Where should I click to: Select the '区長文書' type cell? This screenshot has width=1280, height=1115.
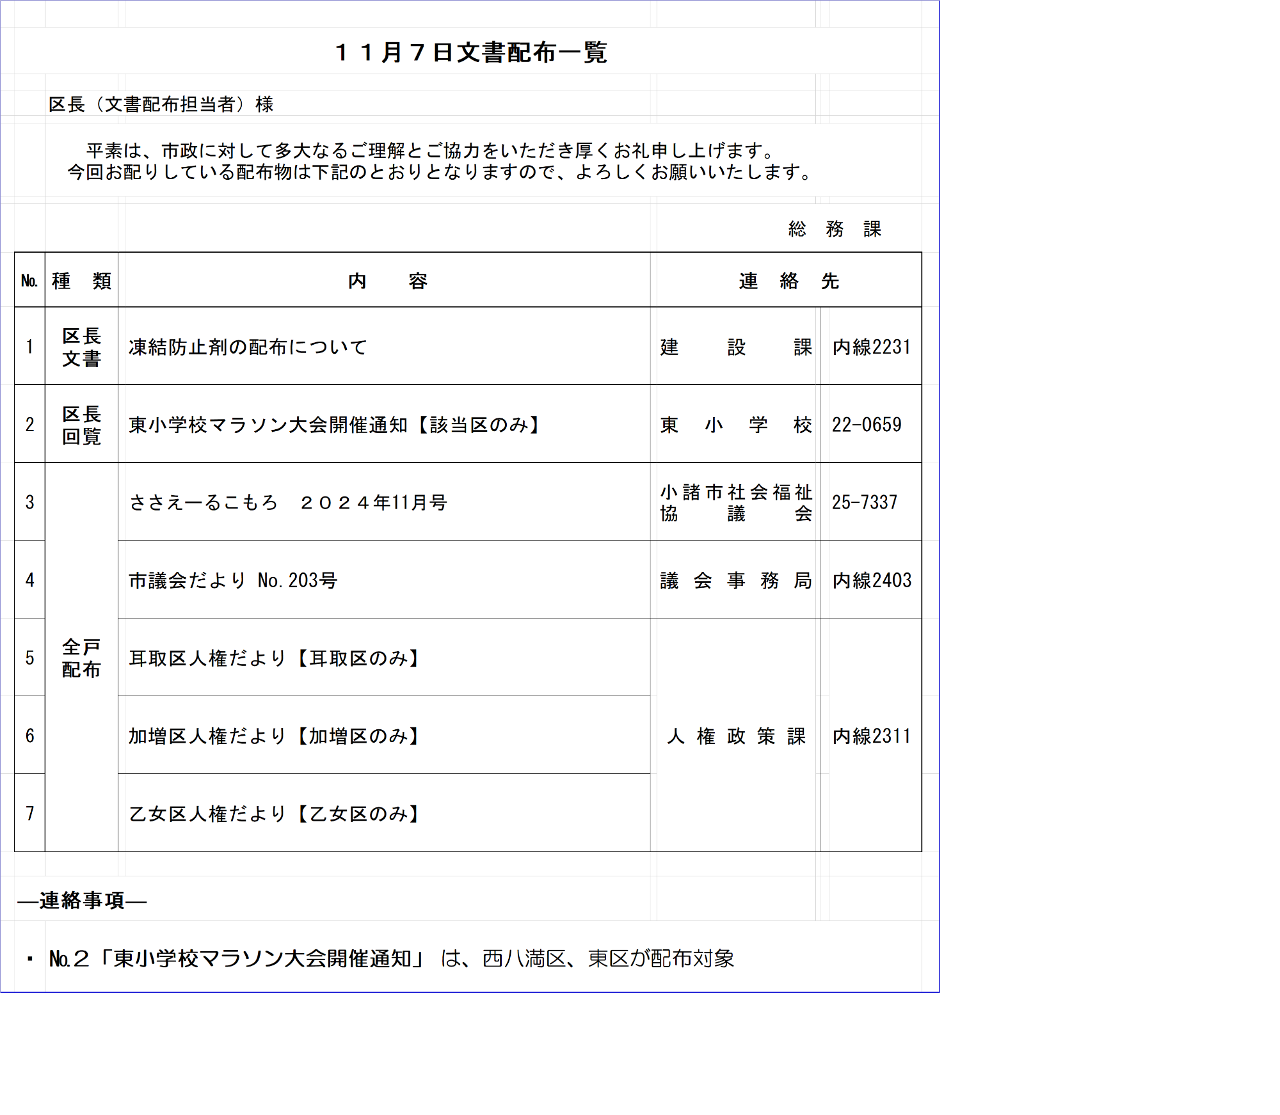pos(81,347)
